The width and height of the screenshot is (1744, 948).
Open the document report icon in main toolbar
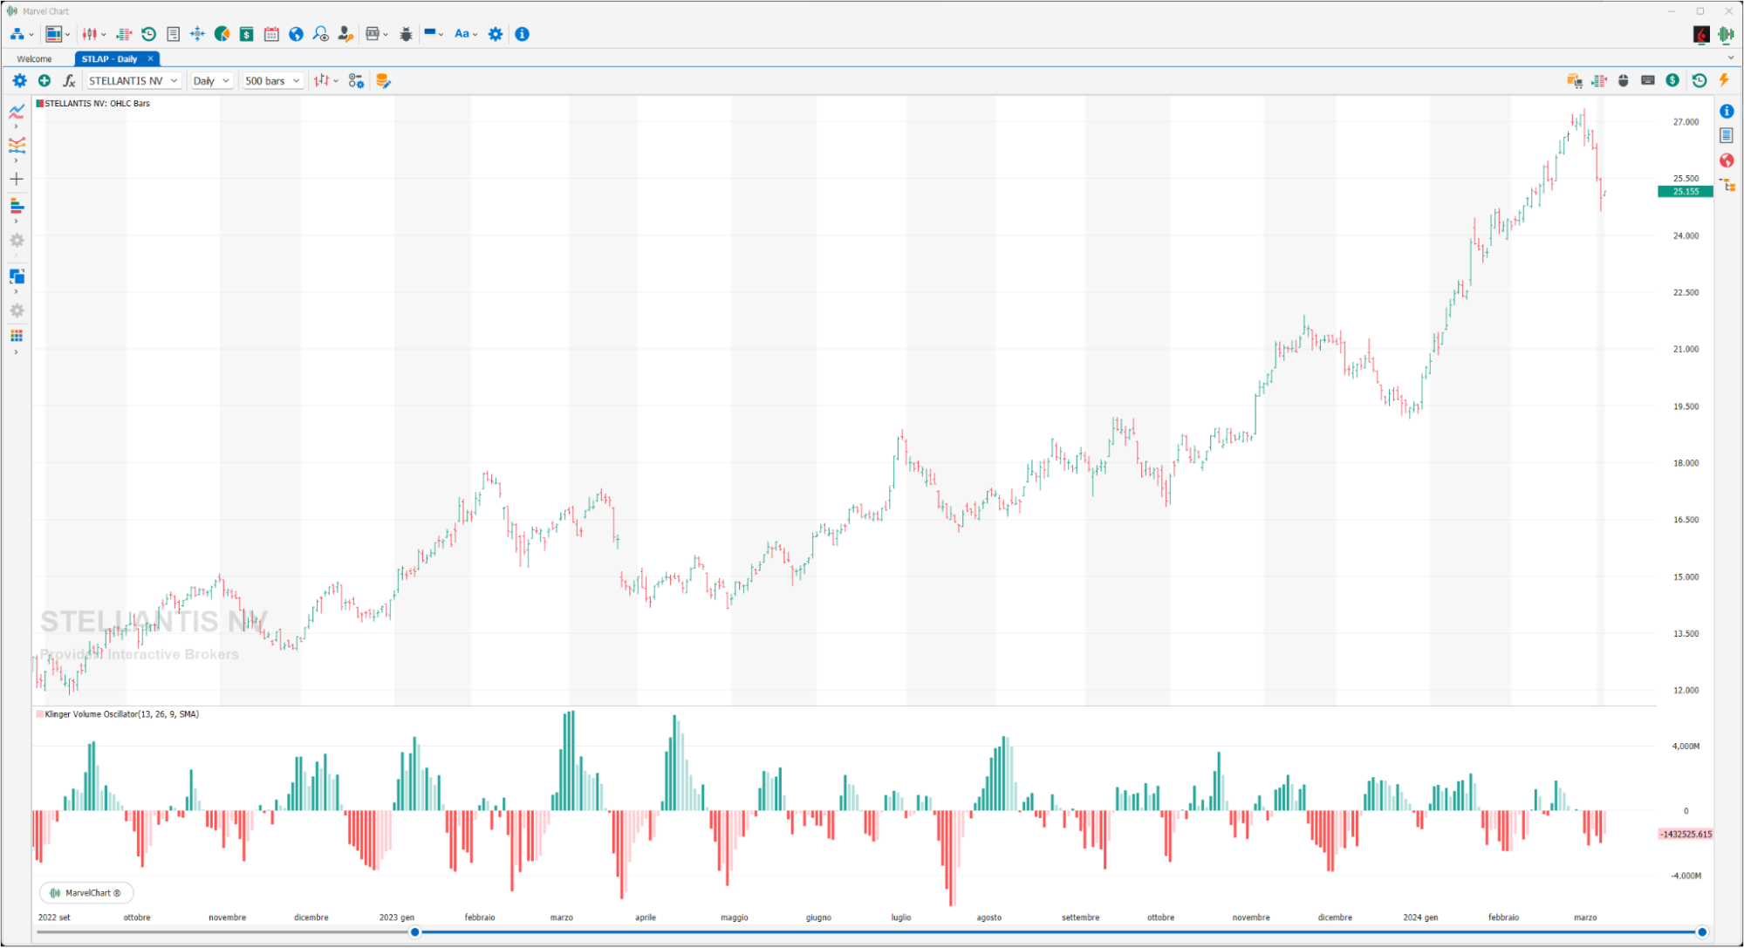click(174, 34)
